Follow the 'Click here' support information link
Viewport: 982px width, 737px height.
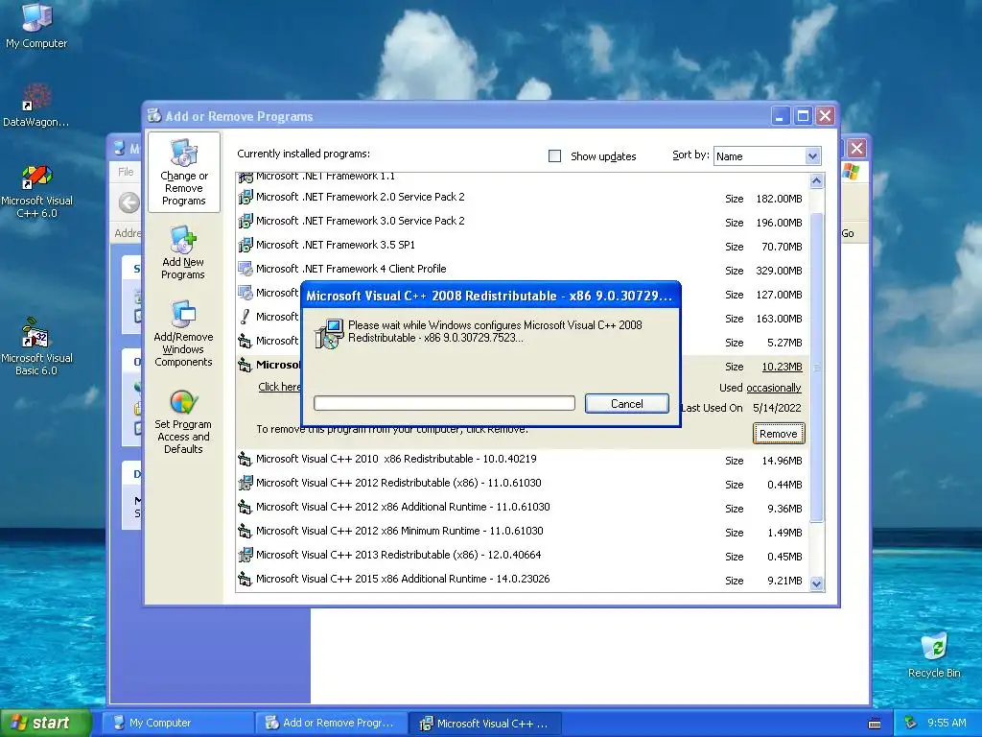279,387
